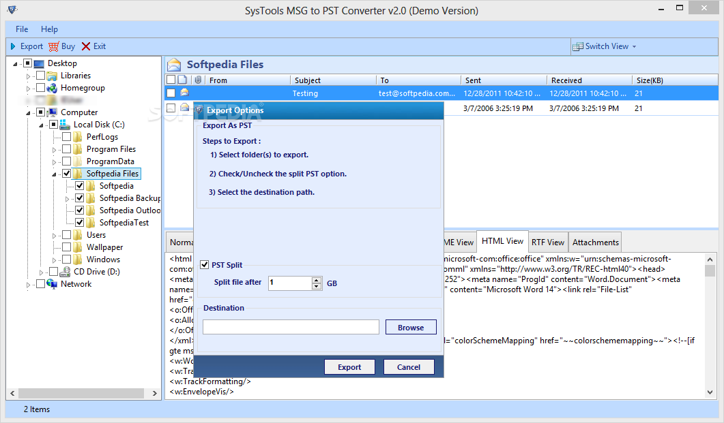Collapse the Softpedia Files node
This screenshot has height=423, width=724.
pyautogui.click(x=54, y=174)
